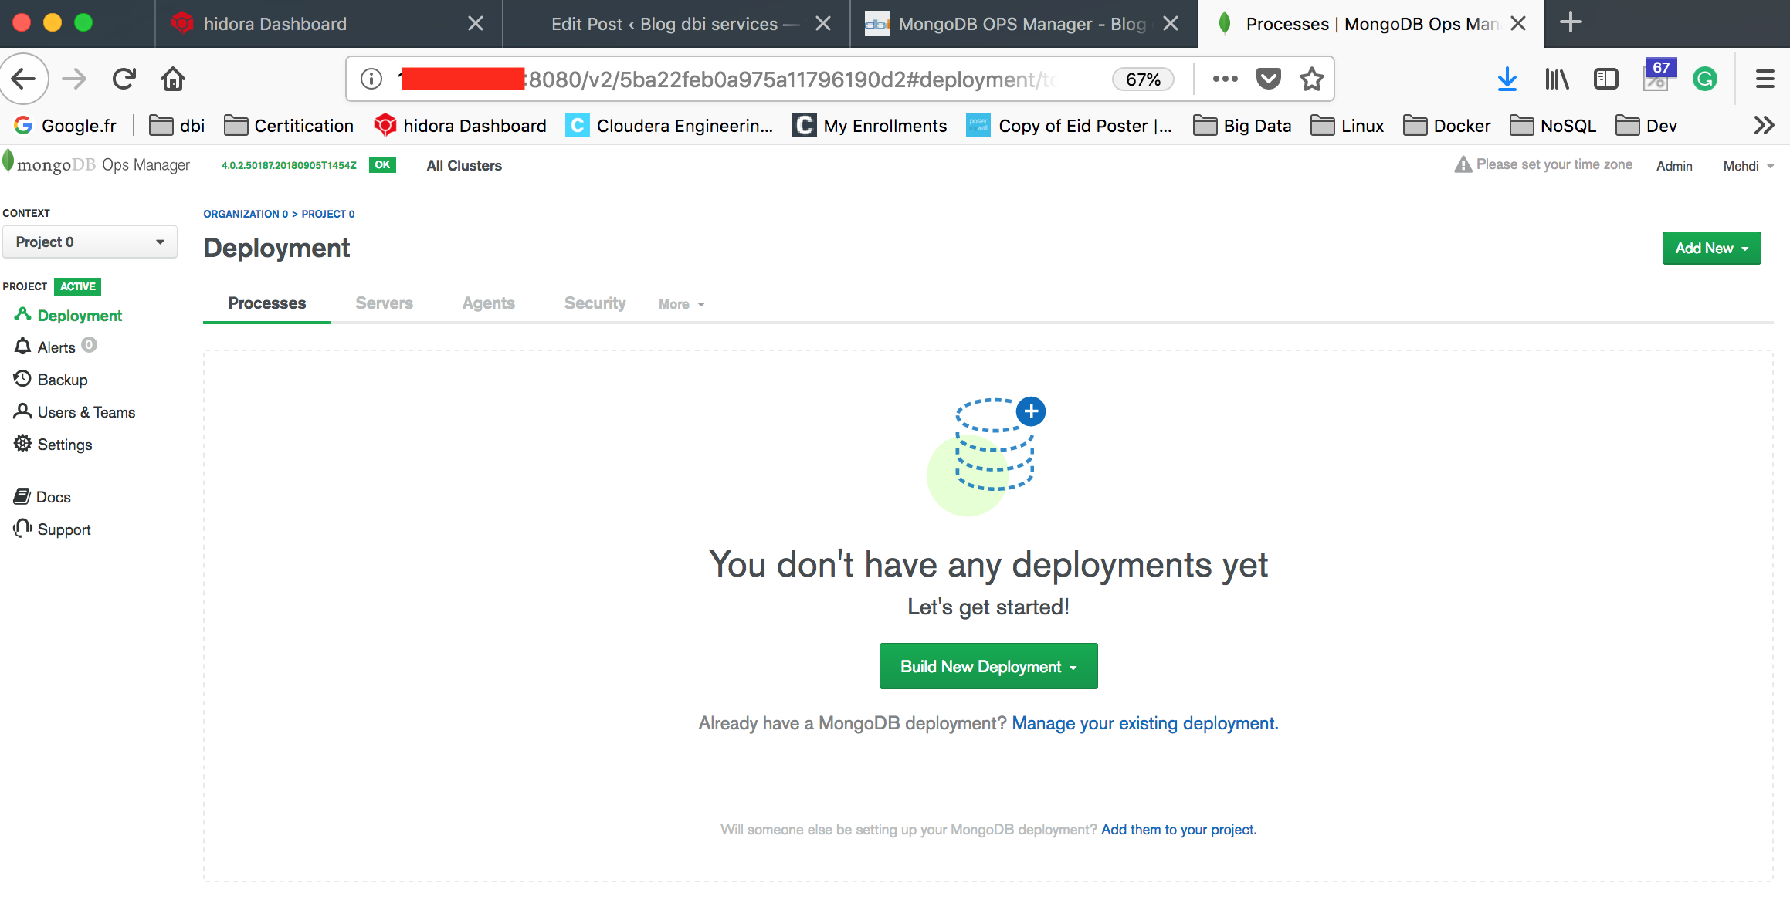Click Please set your time zone
Viewport: 1790px width, 903px height.
tap(1554, 164)
